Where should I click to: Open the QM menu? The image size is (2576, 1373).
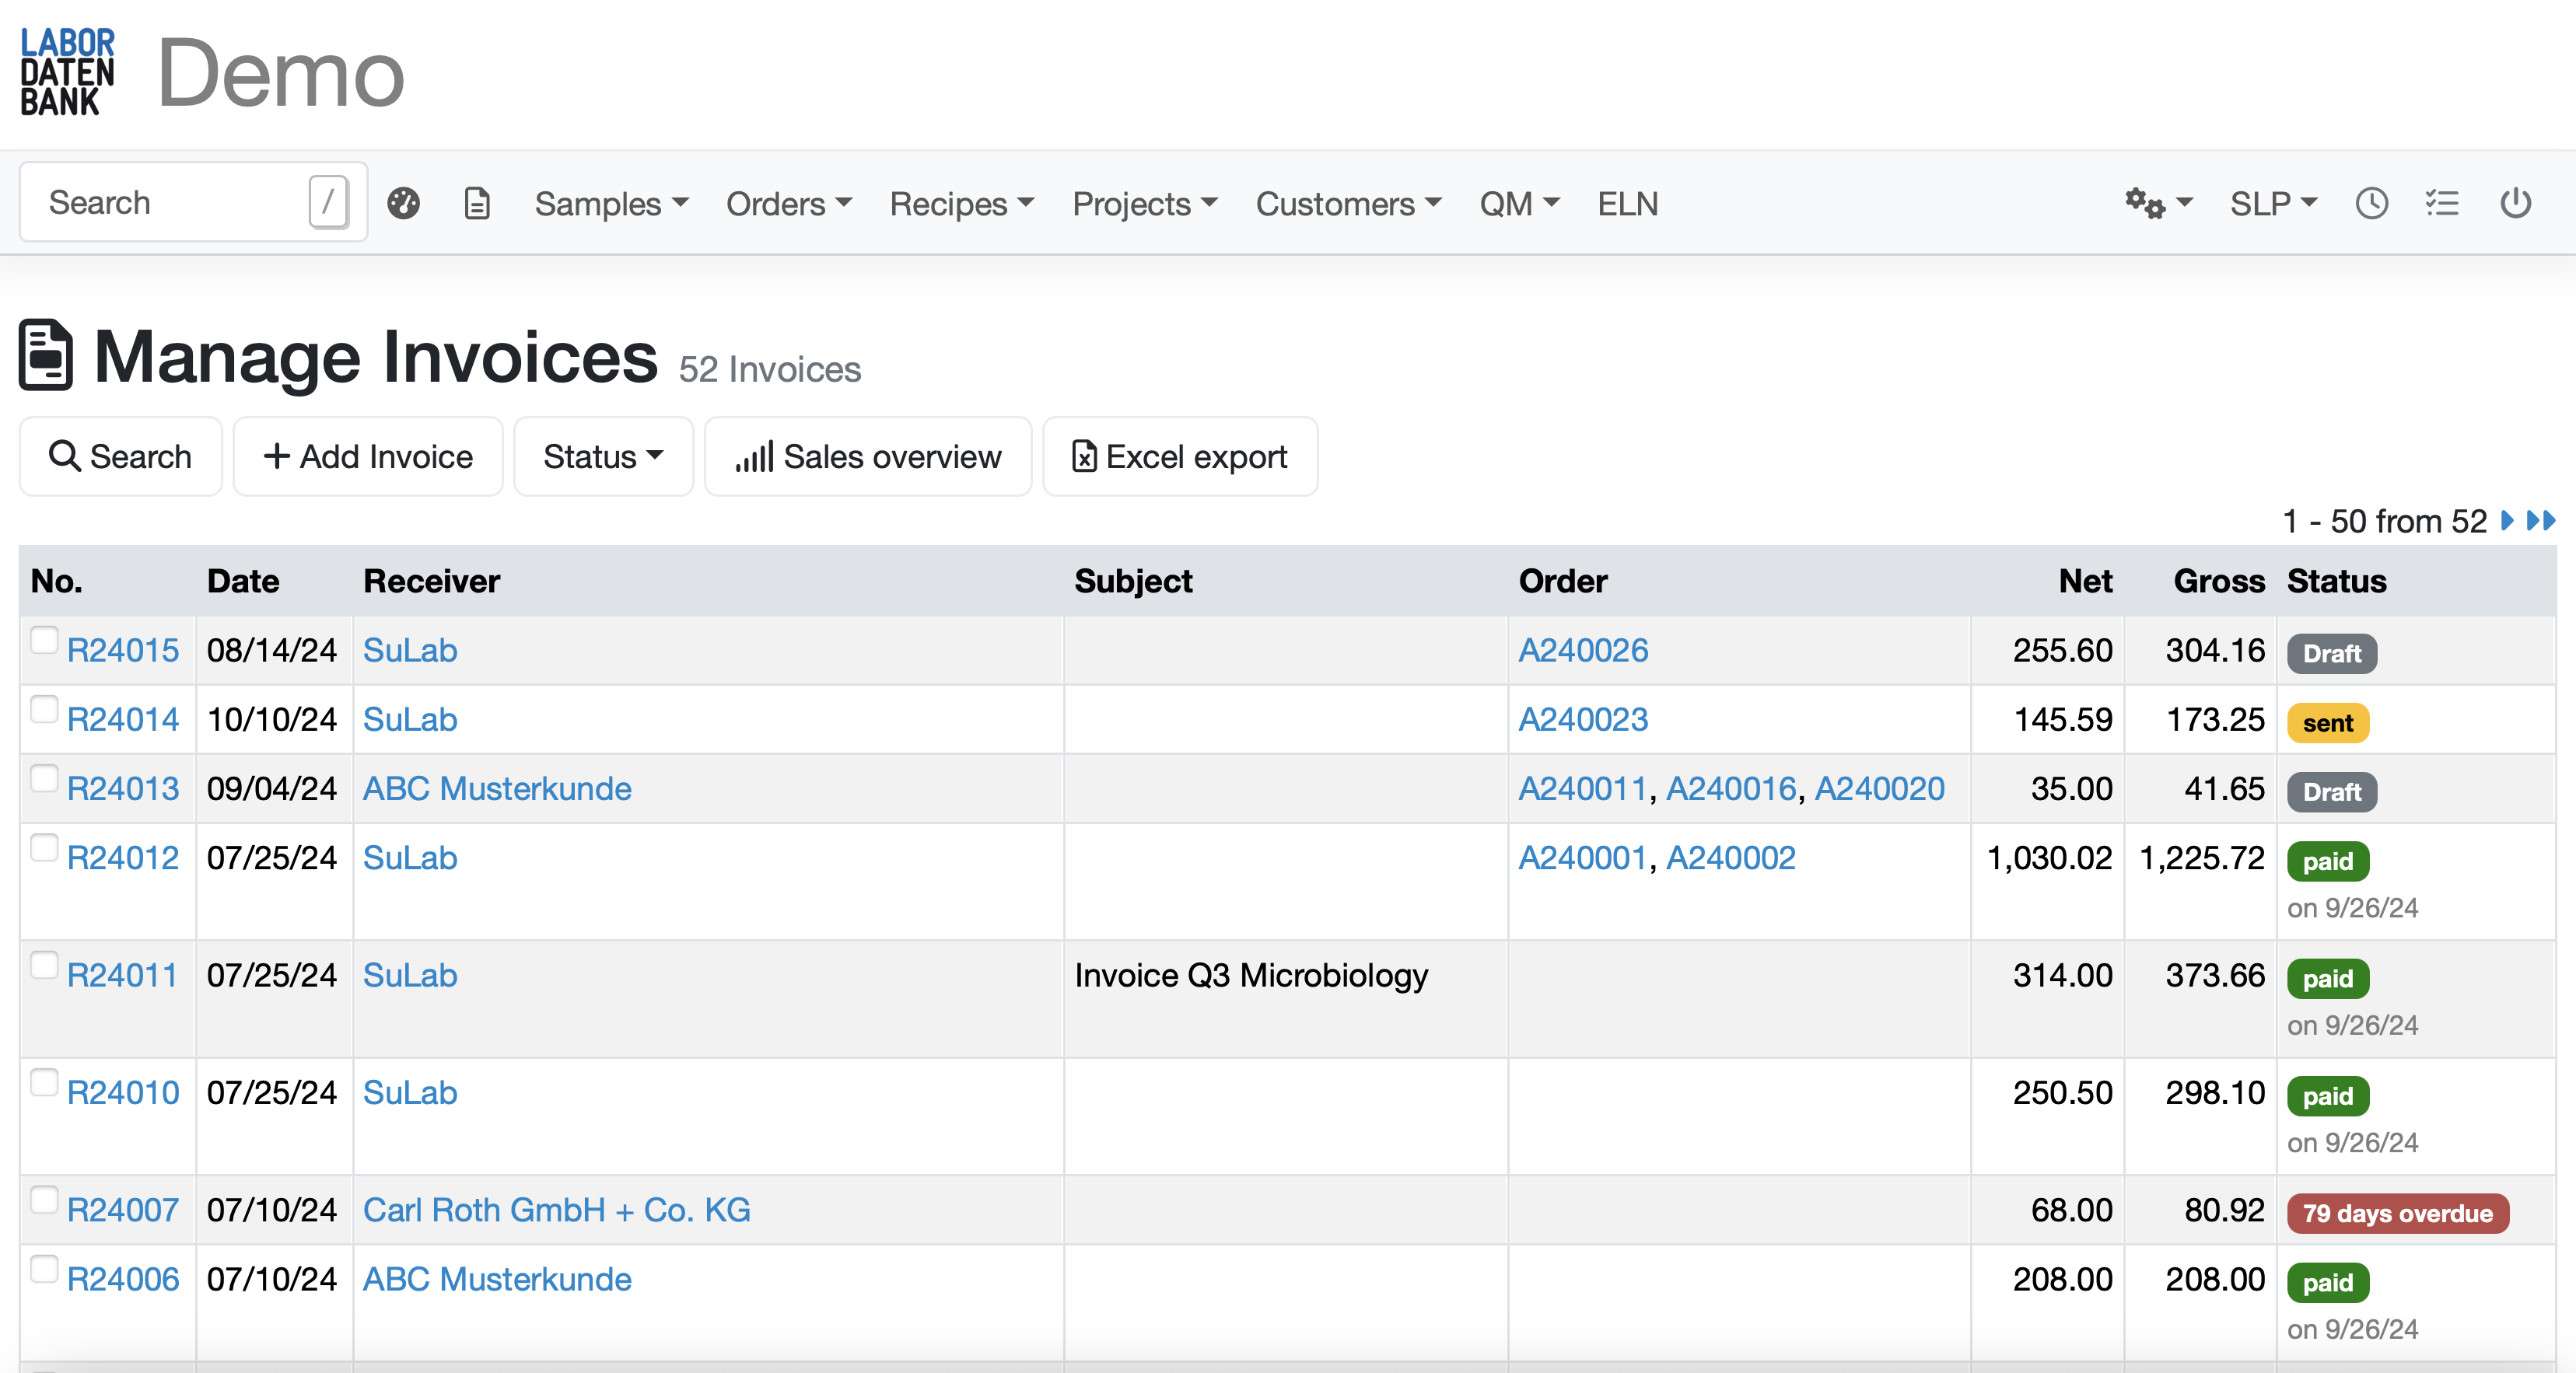point(1518,203)
